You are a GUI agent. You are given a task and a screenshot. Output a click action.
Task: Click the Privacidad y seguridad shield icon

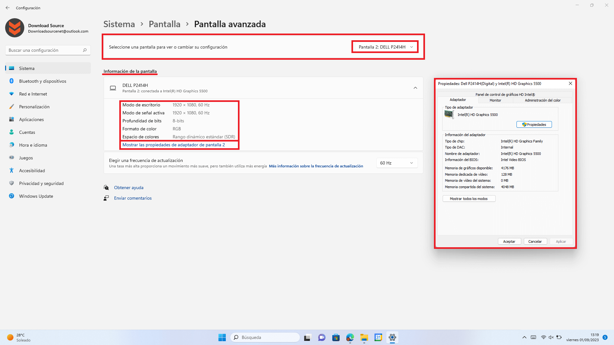pos(12,183)
